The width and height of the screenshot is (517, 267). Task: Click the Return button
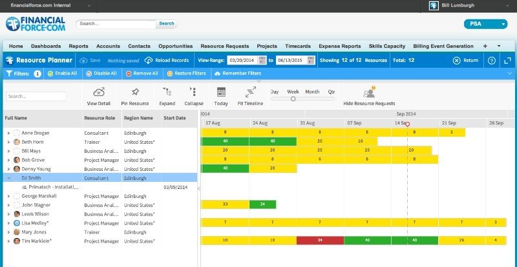click(465, 60)
